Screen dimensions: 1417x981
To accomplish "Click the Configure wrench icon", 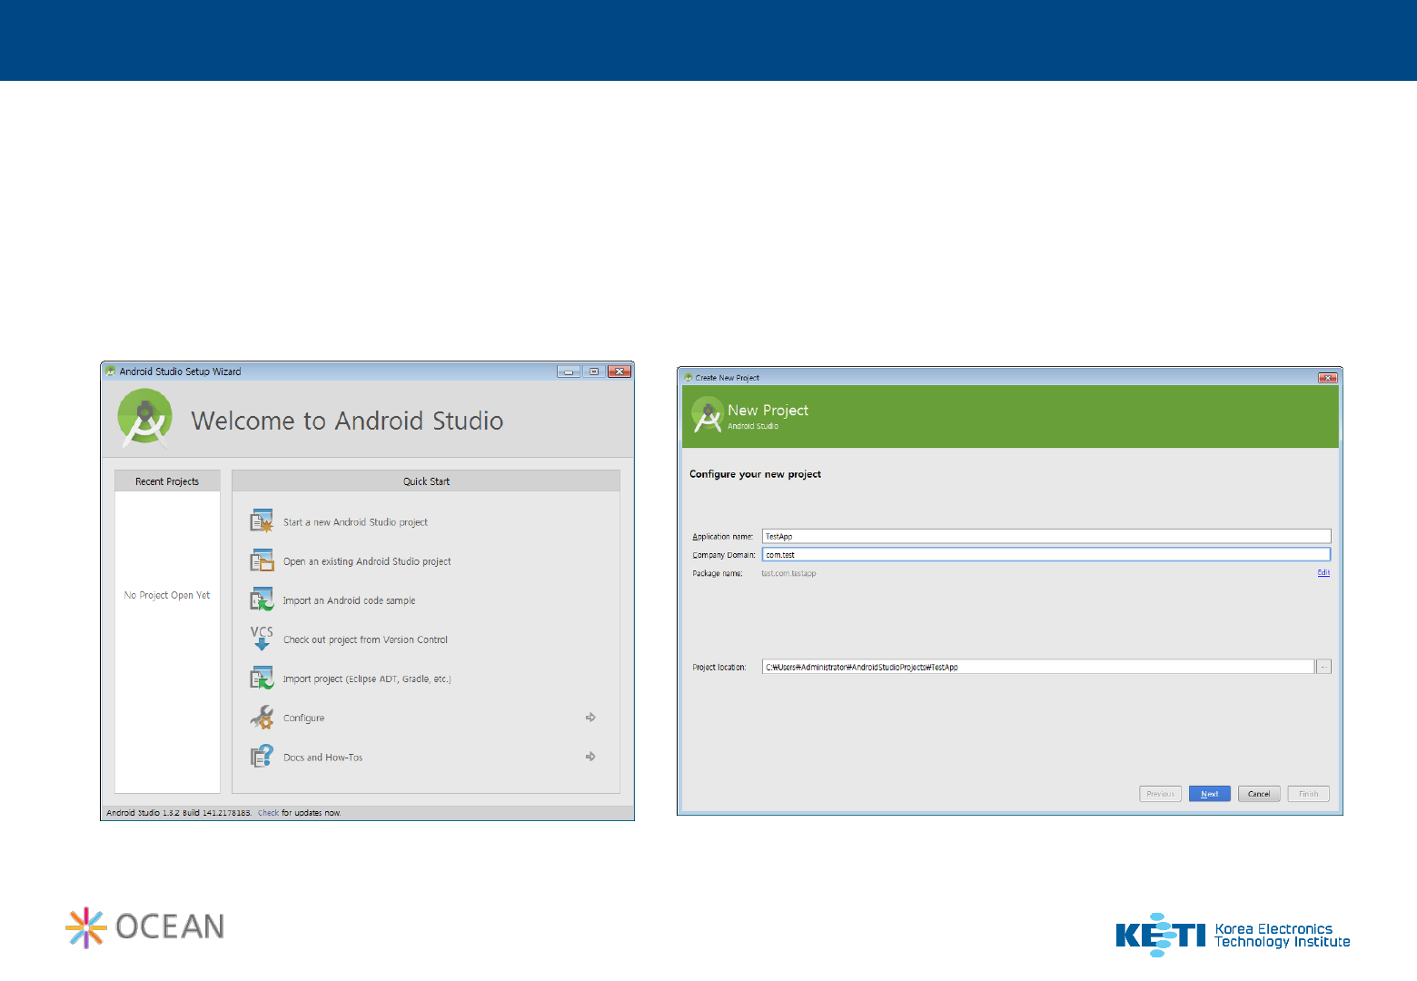I will [x=262, y=718].
